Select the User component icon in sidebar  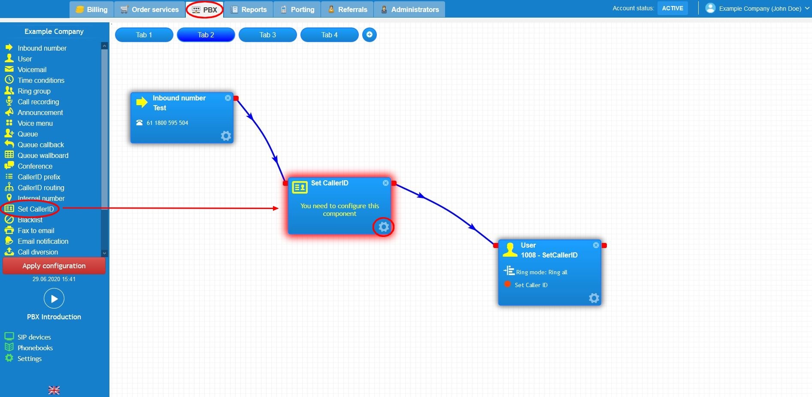(x=9, y=58)
